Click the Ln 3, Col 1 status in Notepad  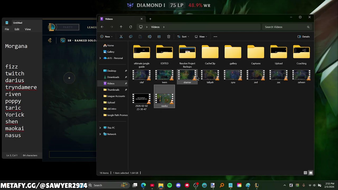point(12,155)
